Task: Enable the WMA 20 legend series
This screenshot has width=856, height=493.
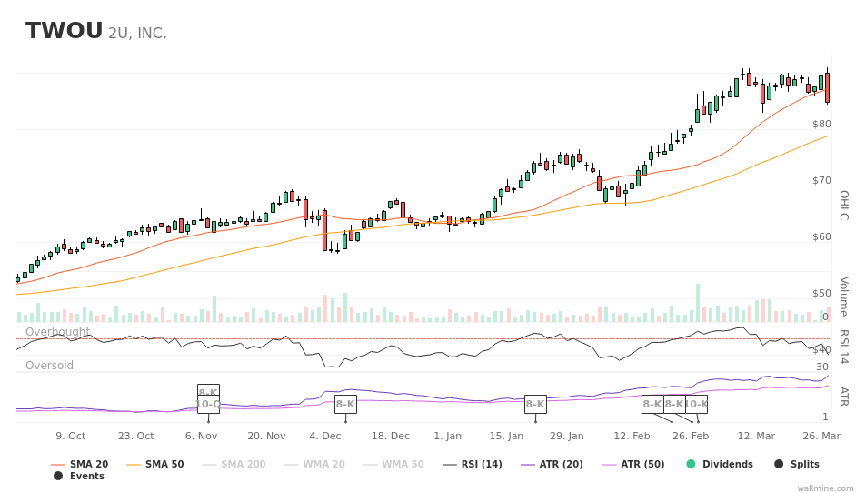Action: [x=314, y=464]
